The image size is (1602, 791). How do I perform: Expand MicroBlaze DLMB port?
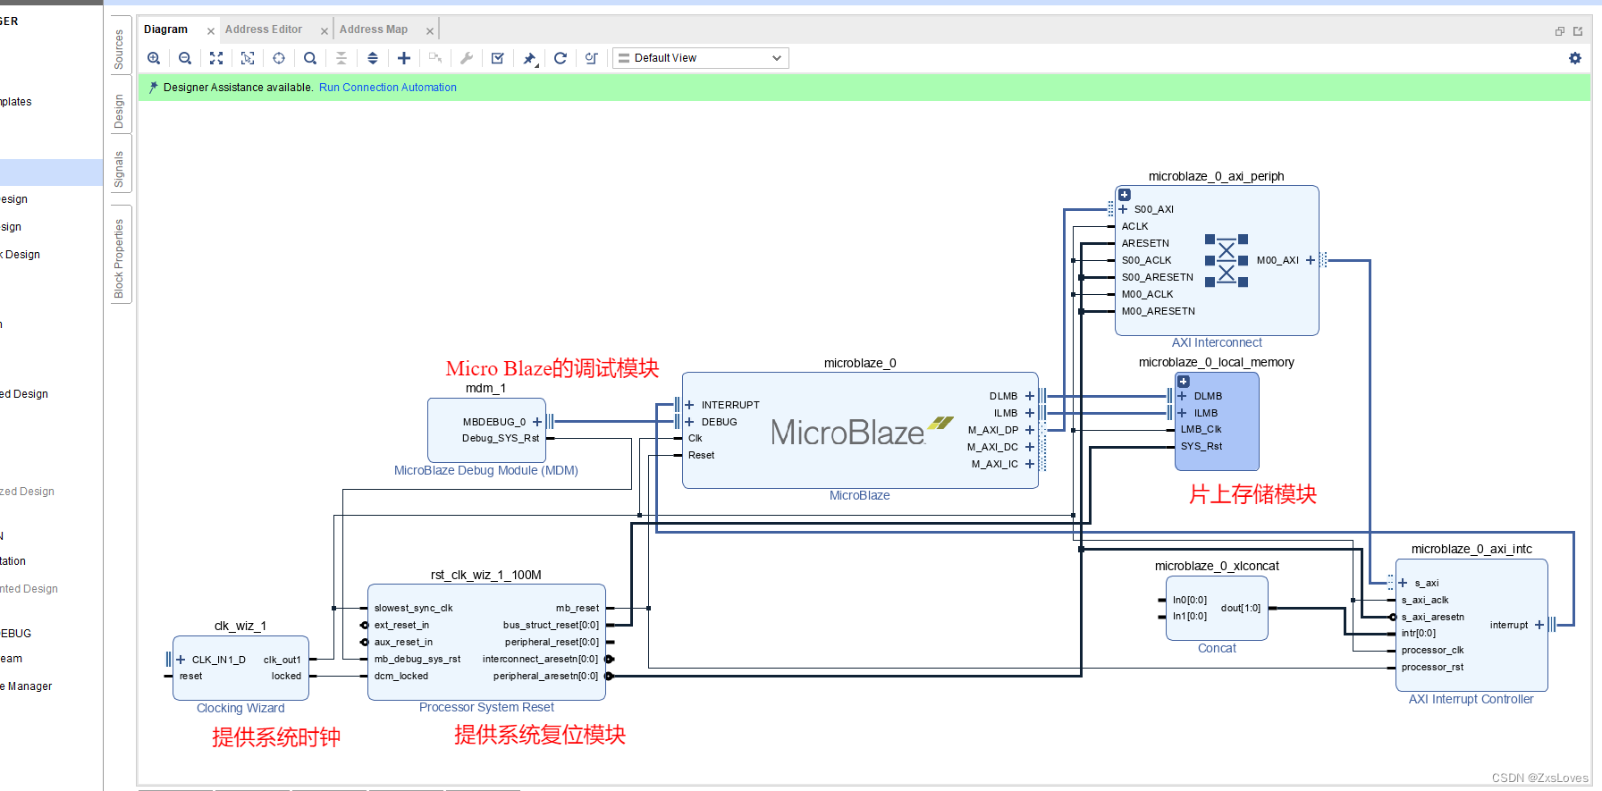click(1030, 396)
